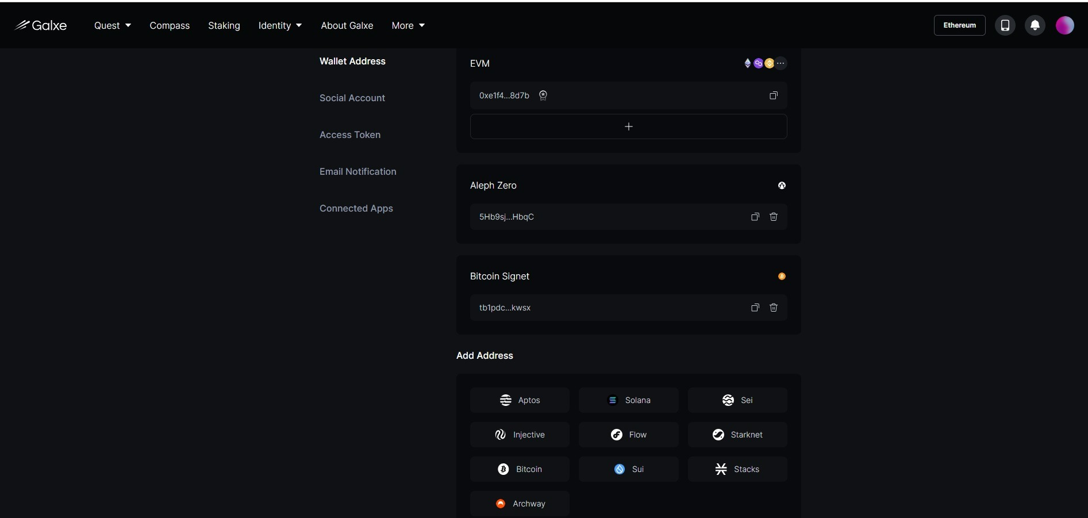Delete the Bitcoin Signet address
This screenshot has height=518, width=1088.
pos(774,308)
